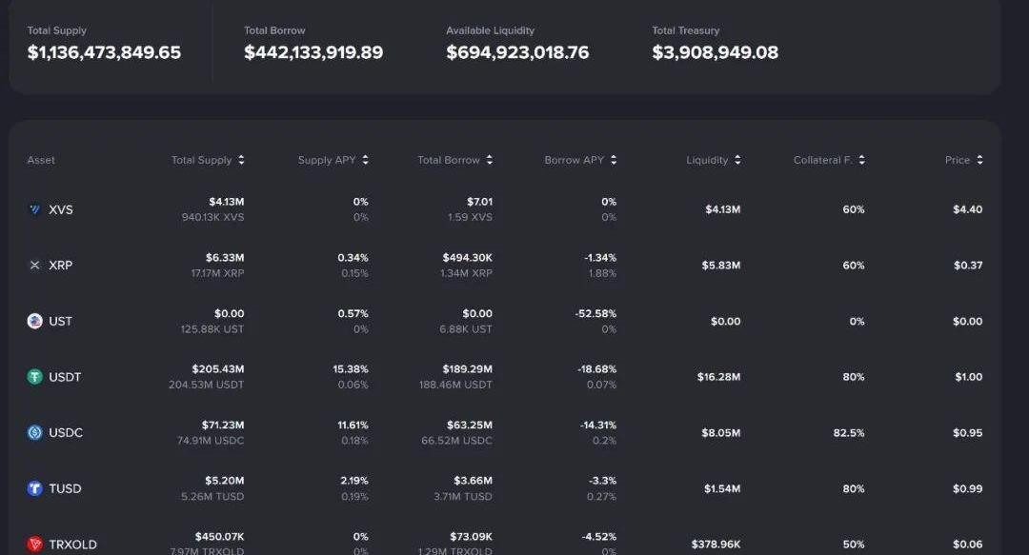
Task: Click the TUSD token icon
Action: pyautogui.click(x=35, y=488)
